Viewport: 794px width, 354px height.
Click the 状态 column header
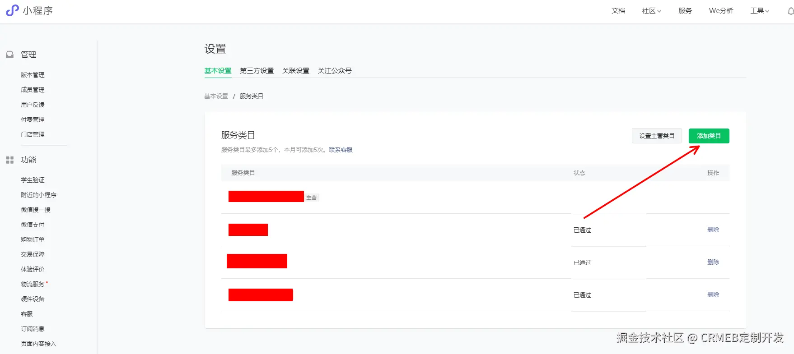pyautogui.click(x=579, y=173)
